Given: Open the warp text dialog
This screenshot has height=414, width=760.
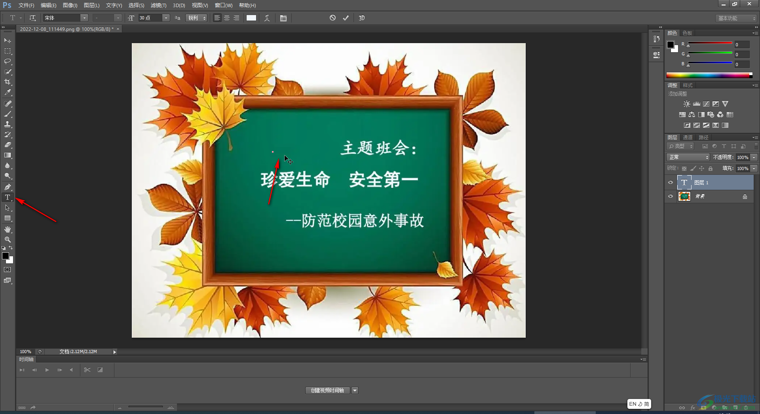Looking at the screenshot, I should (x=267, y=18).
